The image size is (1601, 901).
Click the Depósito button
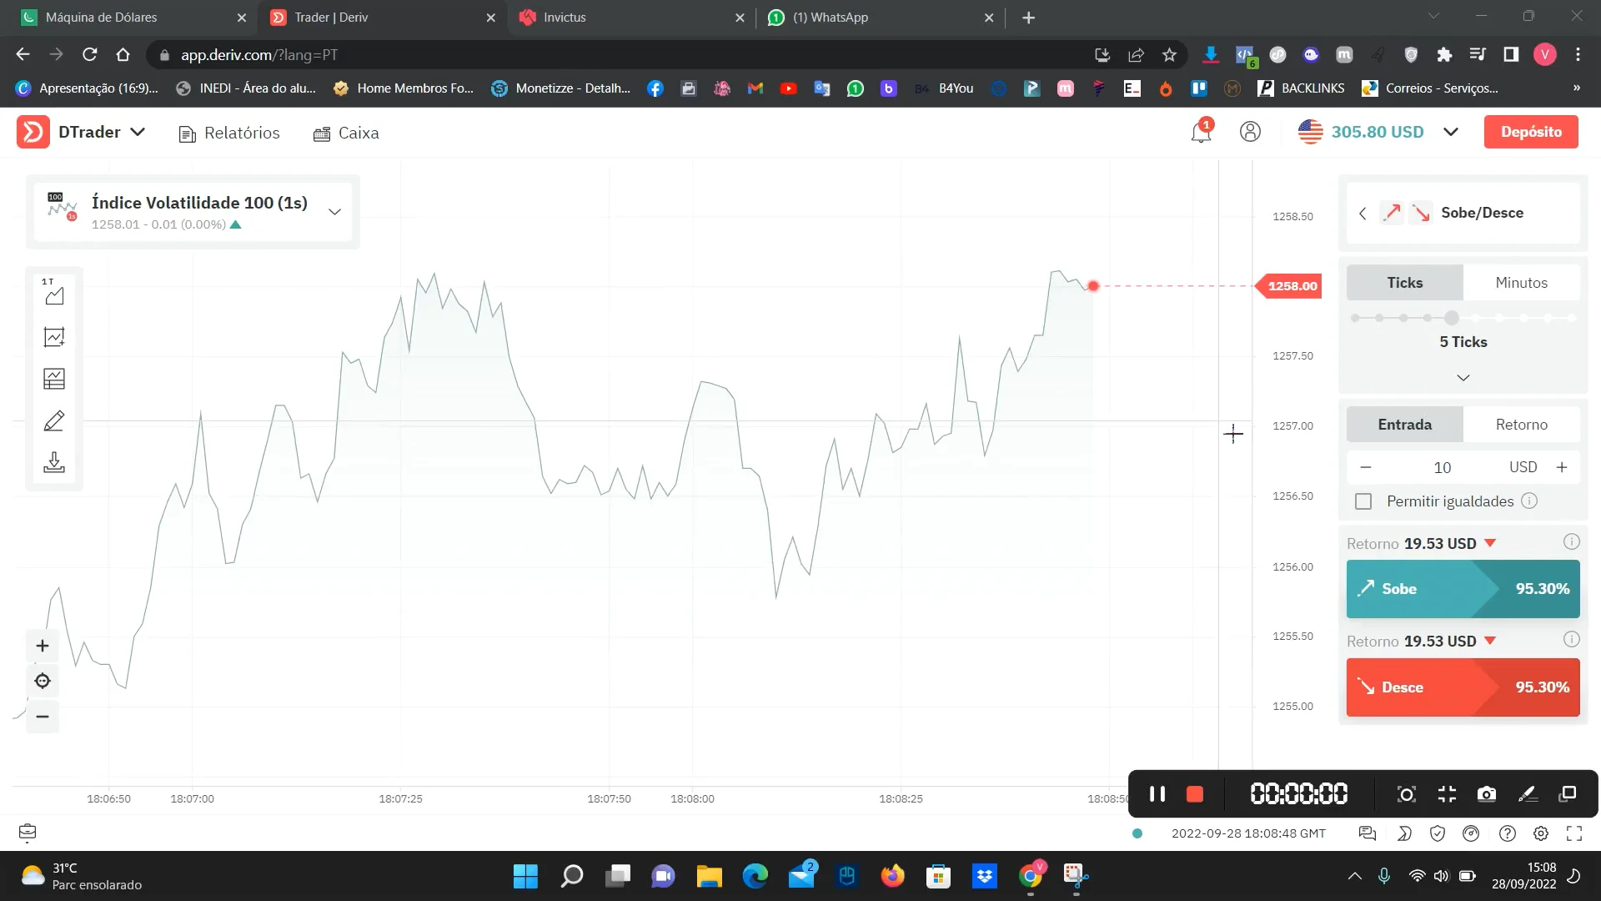point(1531,132)
